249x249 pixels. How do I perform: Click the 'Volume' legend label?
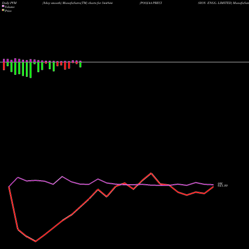tap(9, 7)
